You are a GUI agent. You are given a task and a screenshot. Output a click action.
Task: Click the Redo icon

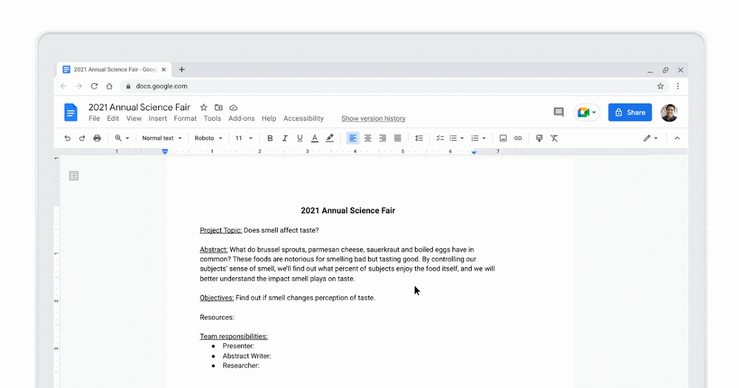pyautogui.click(x=82, y=138)
